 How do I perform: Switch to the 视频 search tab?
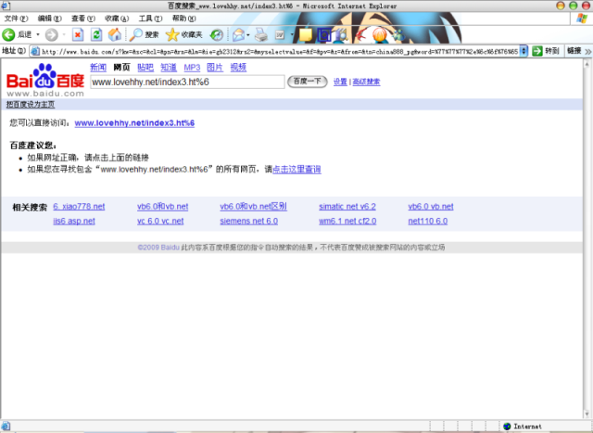[x=238, y=68]
